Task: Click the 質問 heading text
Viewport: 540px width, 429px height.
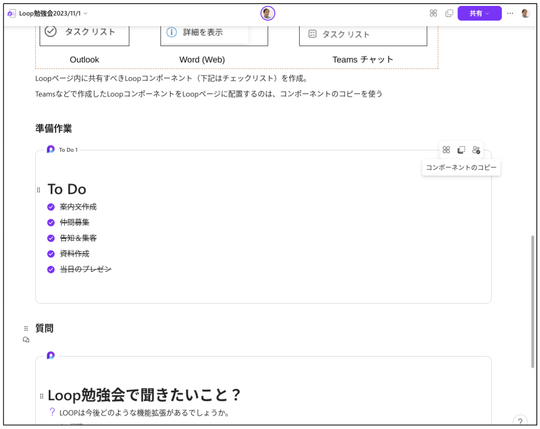Action: click(x=45, y=328)
